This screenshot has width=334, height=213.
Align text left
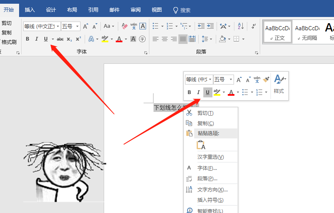click(x=156, y=39)
